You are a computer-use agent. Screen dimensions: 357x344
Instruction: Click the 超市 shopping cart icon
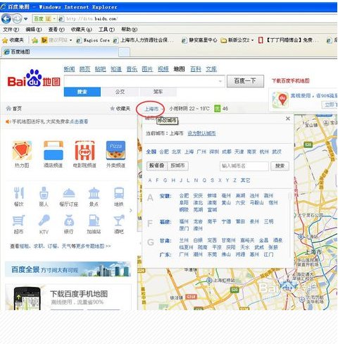click(18, 221)
